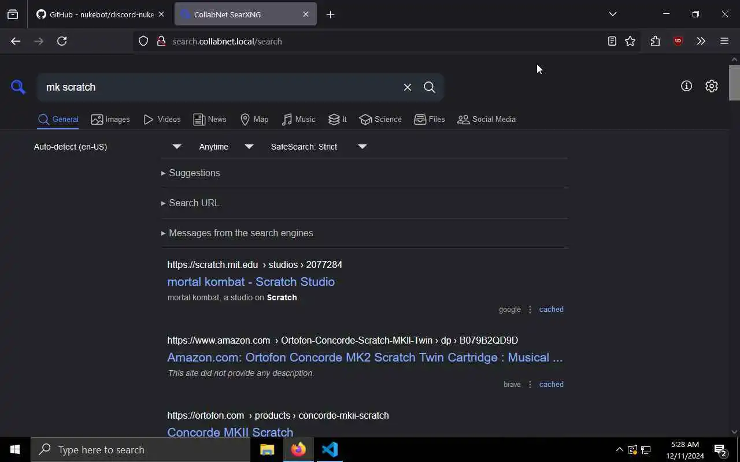The height and width of the screenshot is (462, 740).
Task: Click the www.amazon.com result URL
Action: coord(342,340)
